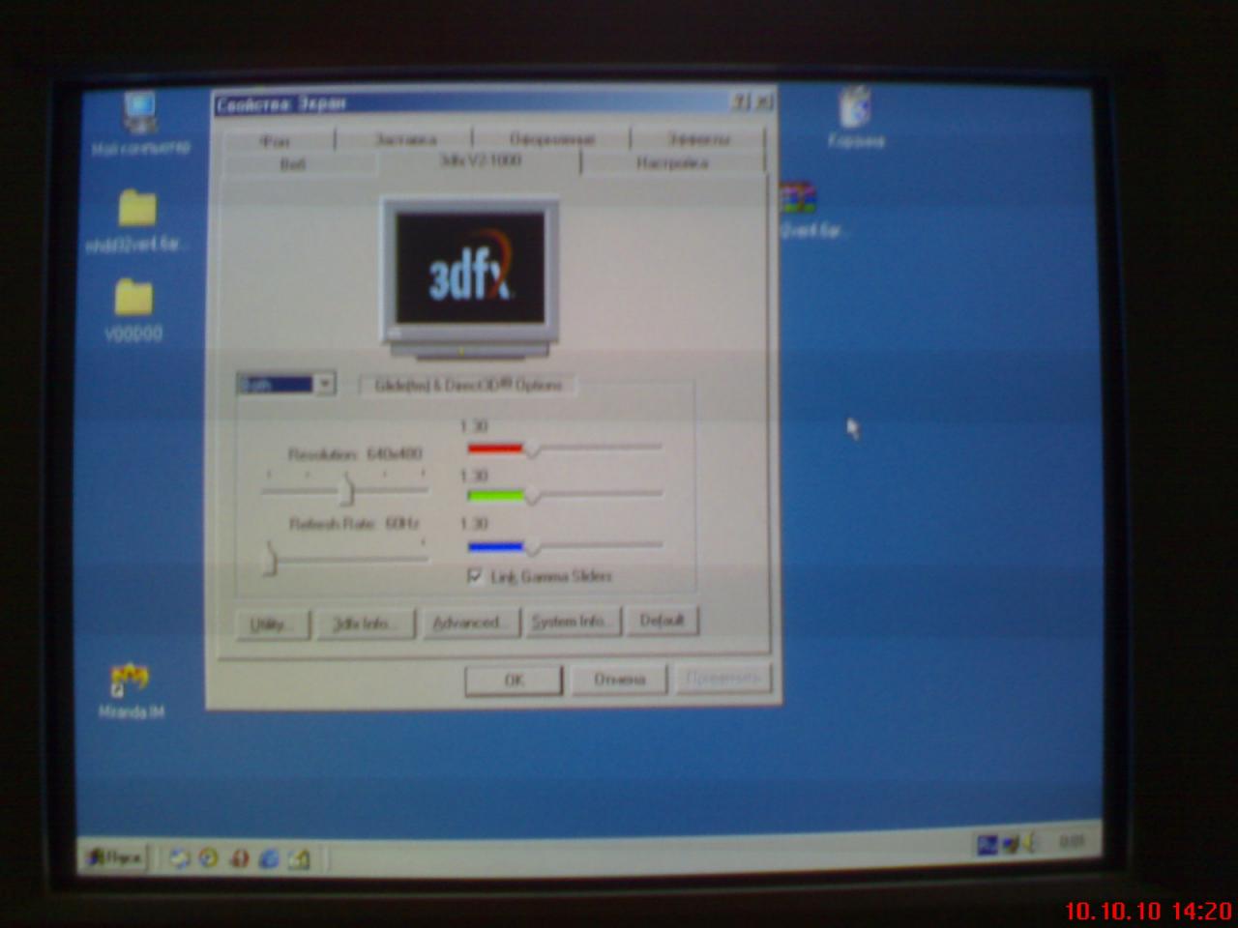The height and width of the screenshot is (928, 1238).
Task: Open My Computer desktop icon
Action: tap(140, 123)
